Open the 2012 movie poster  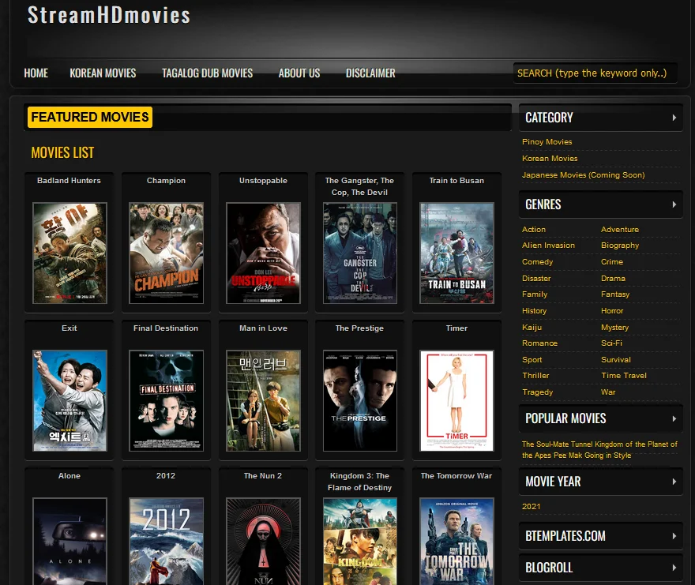[x=166, y=542]
